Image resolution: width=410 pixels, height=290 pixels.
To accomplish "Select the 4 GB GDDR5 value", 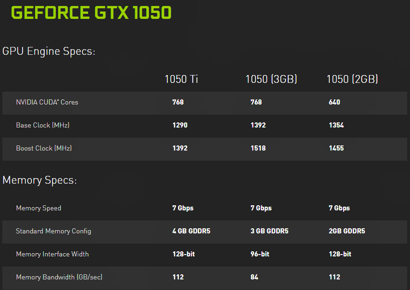I will [191, 231].
